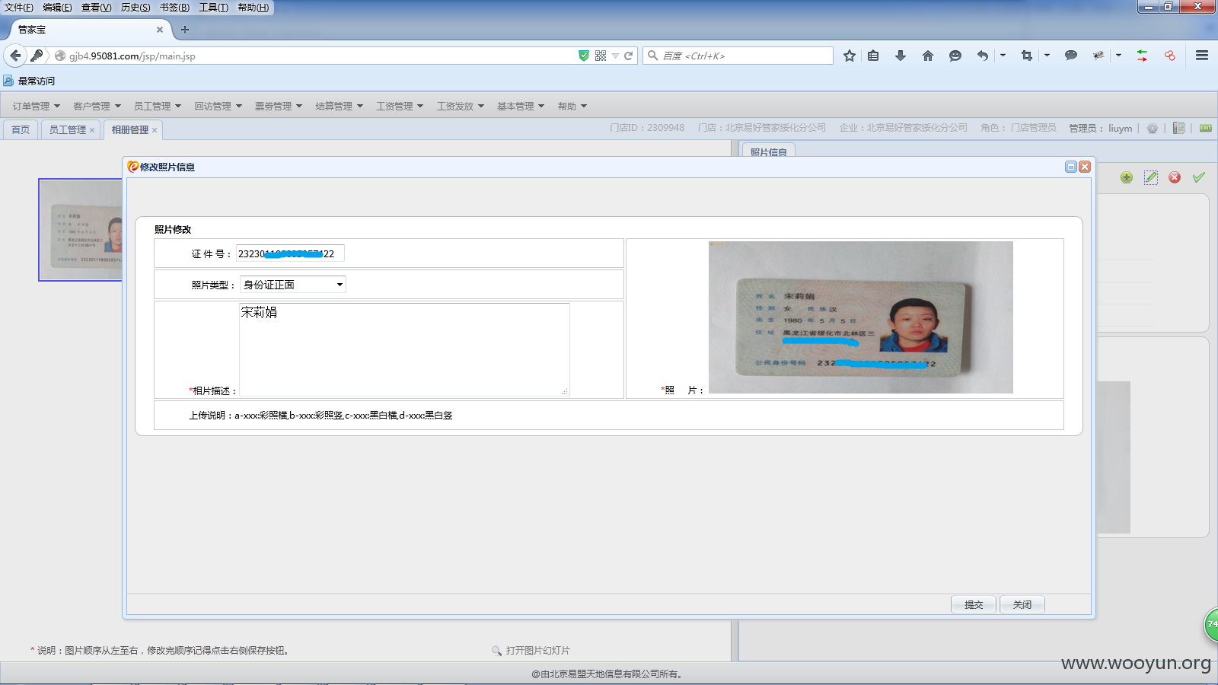
Task: Click the document panel icon near EXIT
Action: [x=1179, y=128]
